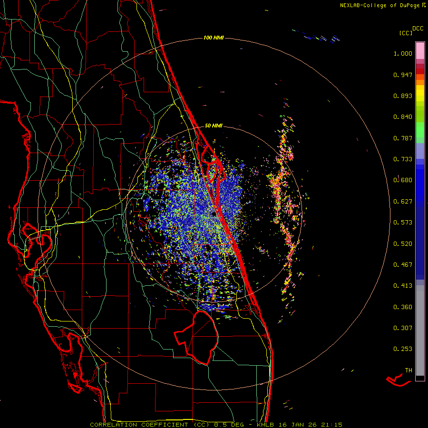Click the 0.840 scale value
Screen dimensions: 428x428
tap(403, 117)
